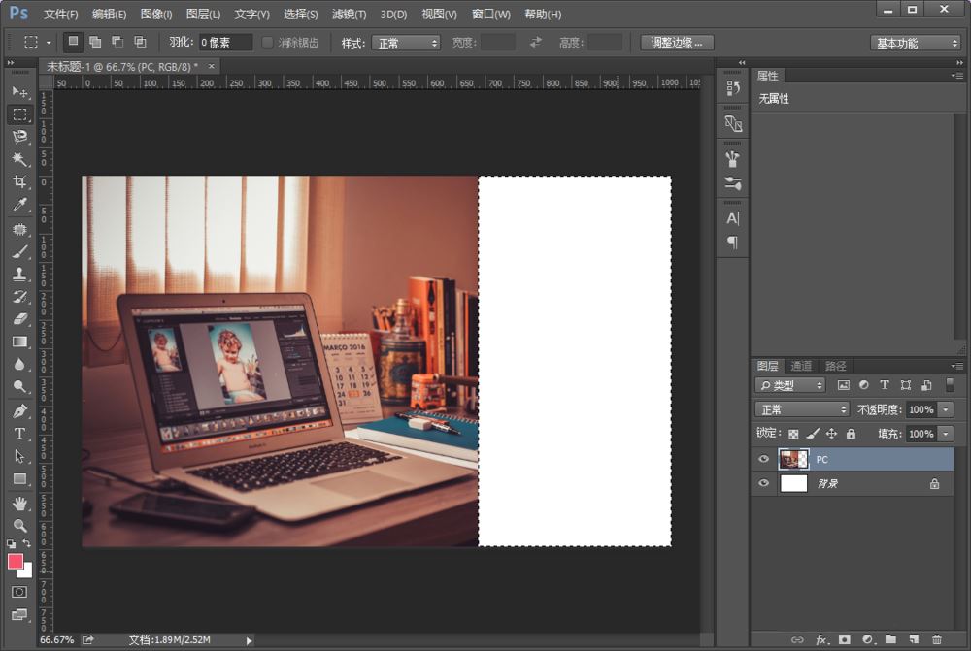Viewport: 971px width, 651px height.
Task: Select the Crop tool
Action: click(19, 181)
